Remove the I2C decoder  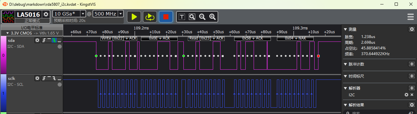(412, 95)
